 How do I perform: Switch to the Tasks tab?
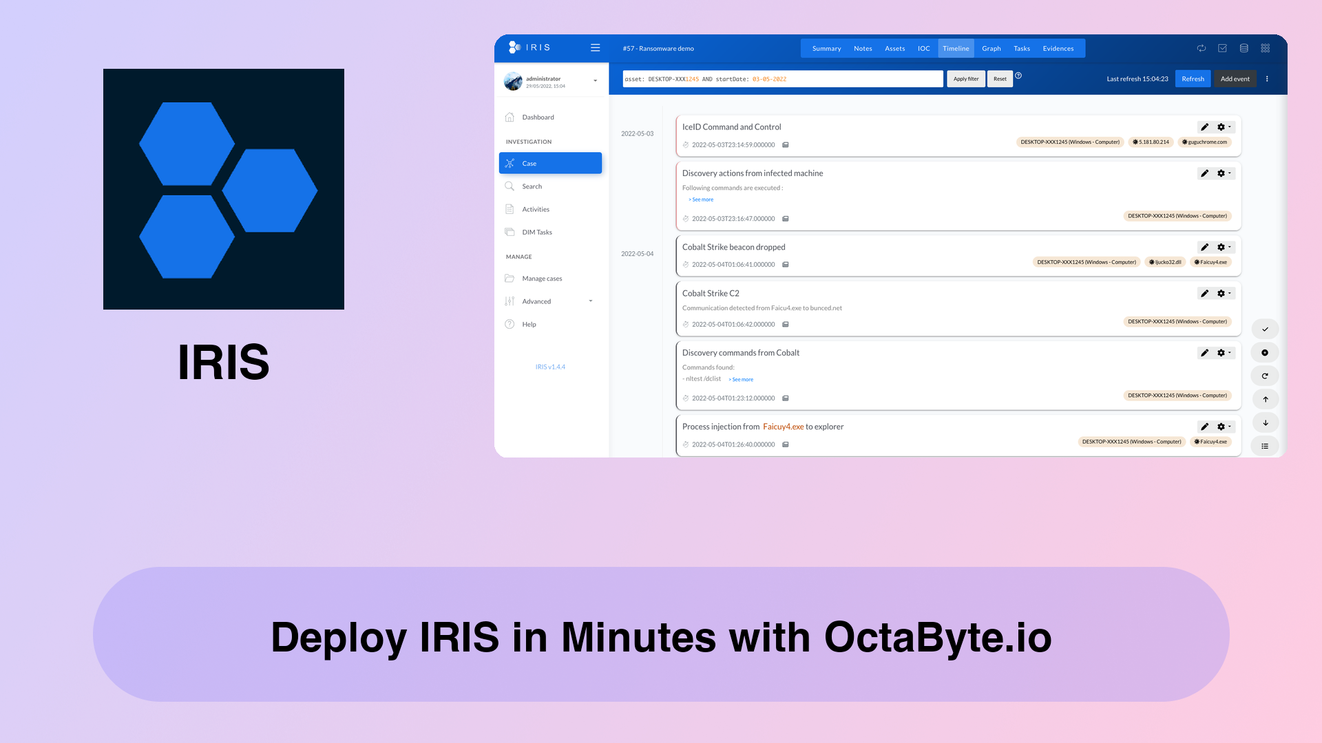pyautogui.click(x=1021, y=48)
